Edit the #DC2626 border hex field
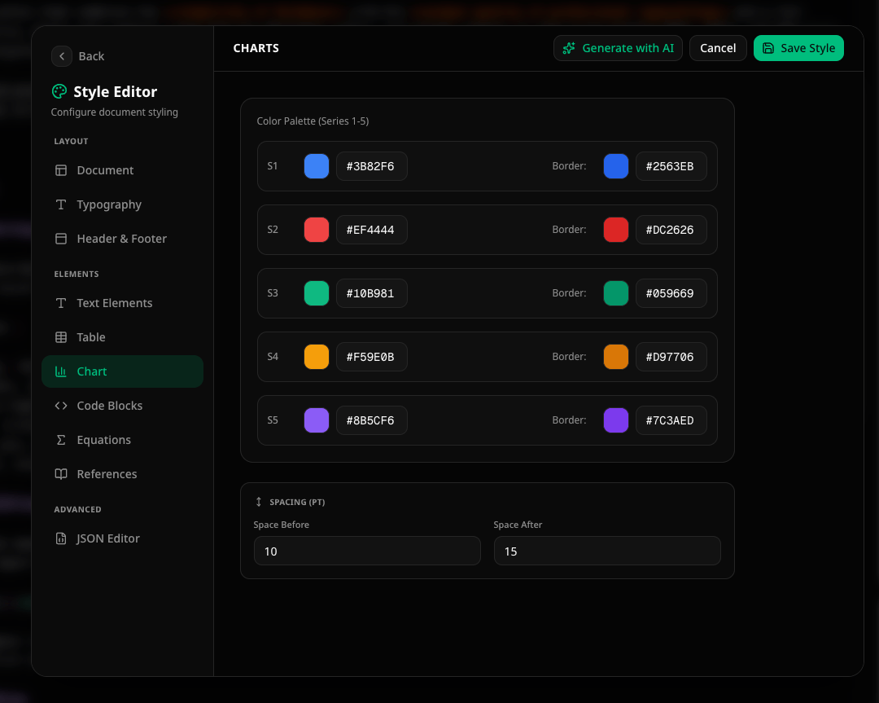The height and width of the screenshot is (703, 879). 671,230
